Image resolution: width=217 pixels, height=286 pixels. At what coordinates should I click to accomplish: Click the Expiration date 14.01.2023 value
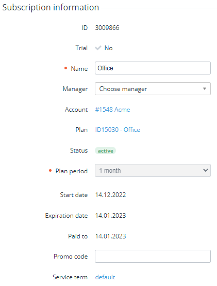coord(110,216)
